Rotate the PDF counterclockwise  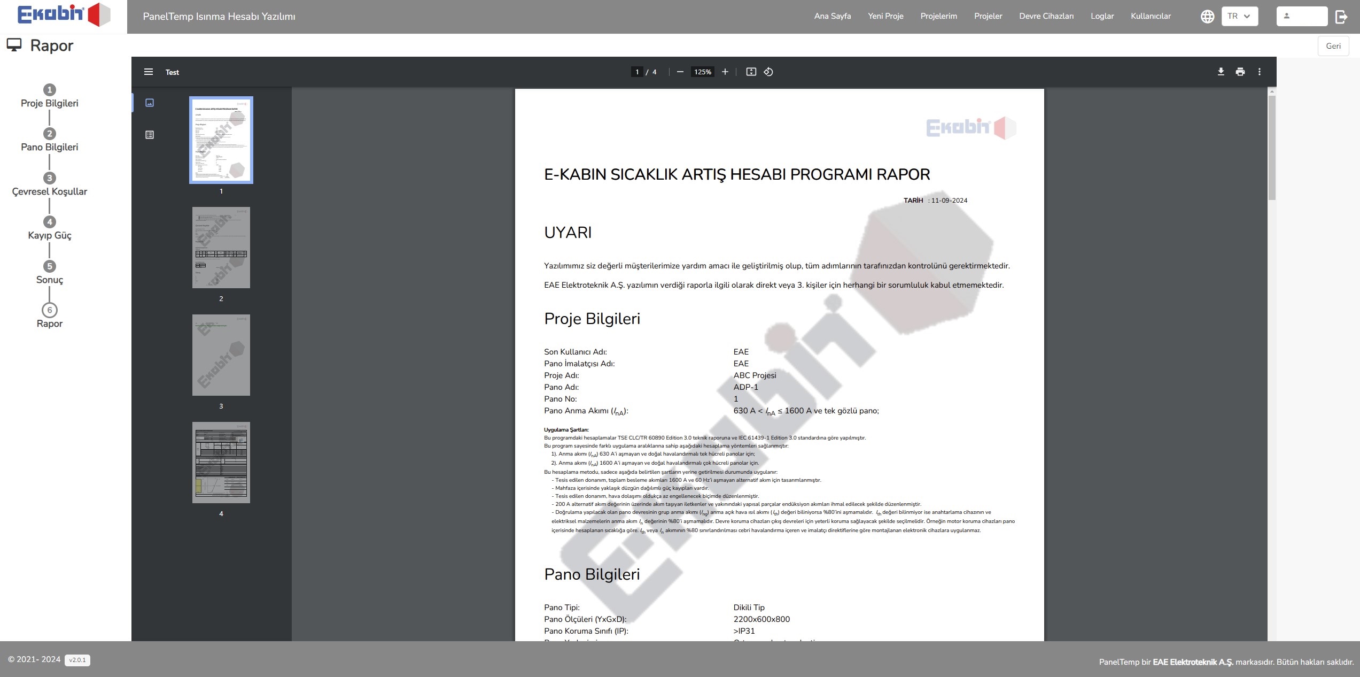(x=768, y=72)
